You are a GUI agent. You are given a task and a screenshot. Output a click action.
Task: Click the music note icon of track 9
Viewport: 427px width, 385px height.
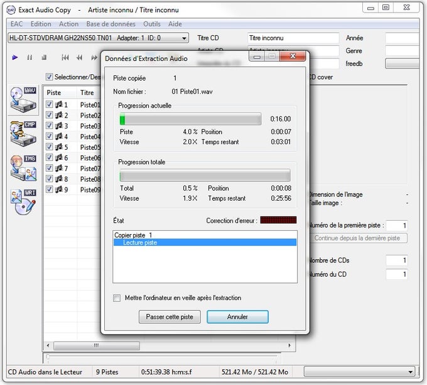58,189
